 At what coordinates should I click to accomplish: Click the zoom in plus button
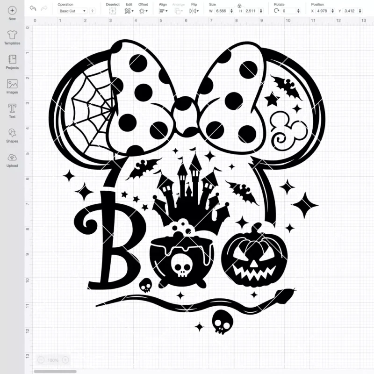click(65, 360)
